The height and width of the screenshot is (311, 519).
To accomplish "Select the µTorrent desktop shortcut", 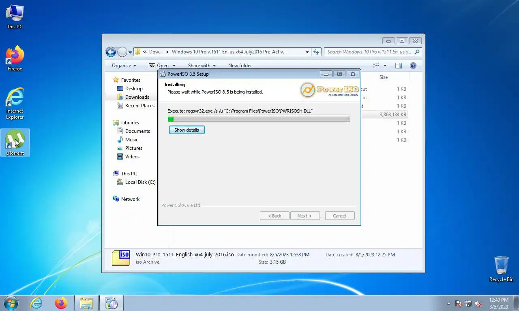I will (15, 143).
